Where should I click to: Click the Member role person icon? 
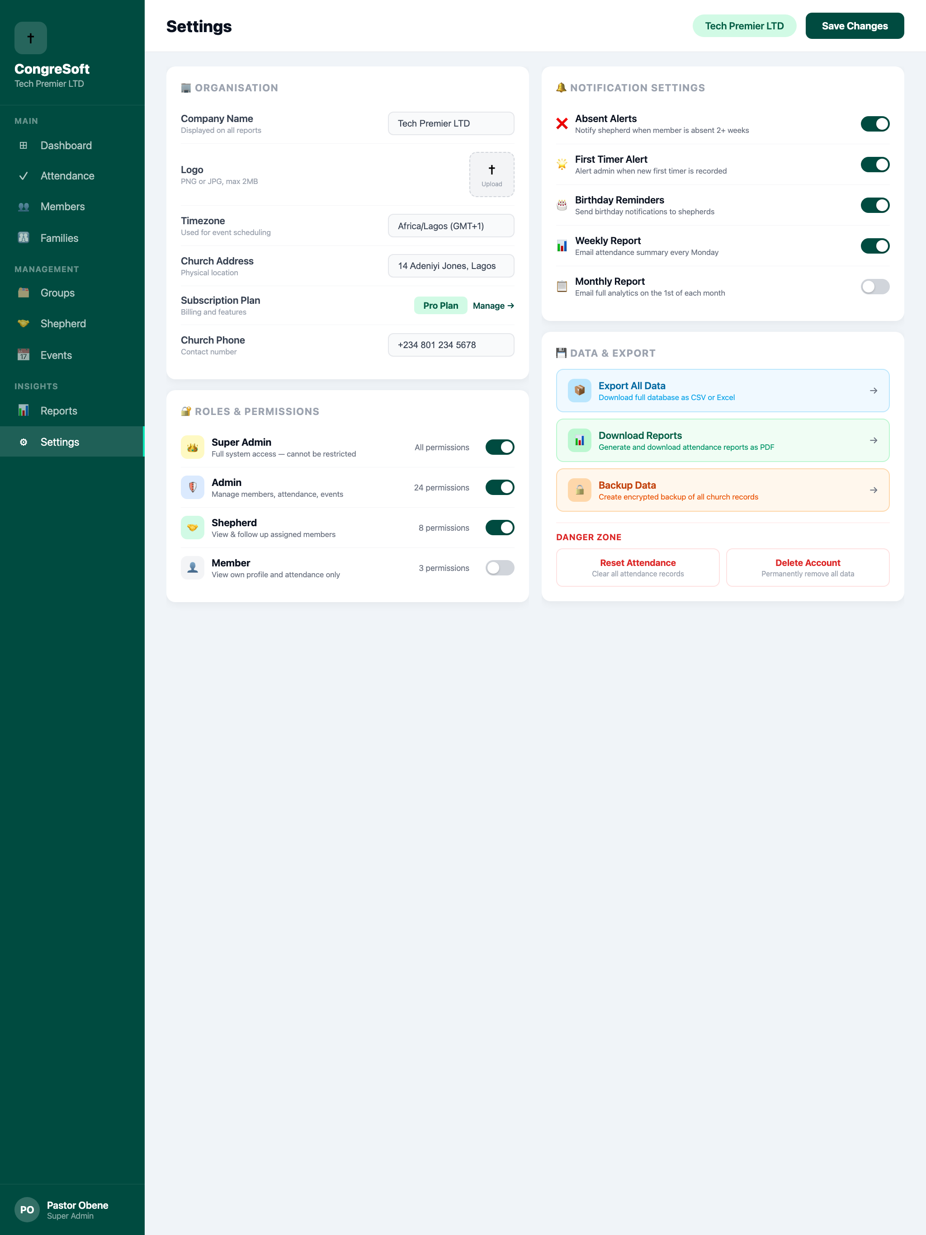click(193, 568)
